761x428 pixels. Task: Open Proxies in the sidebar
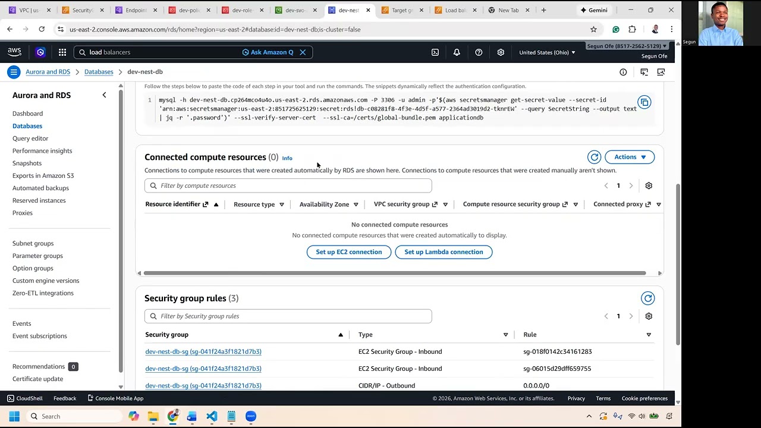(x=23, y=213)
